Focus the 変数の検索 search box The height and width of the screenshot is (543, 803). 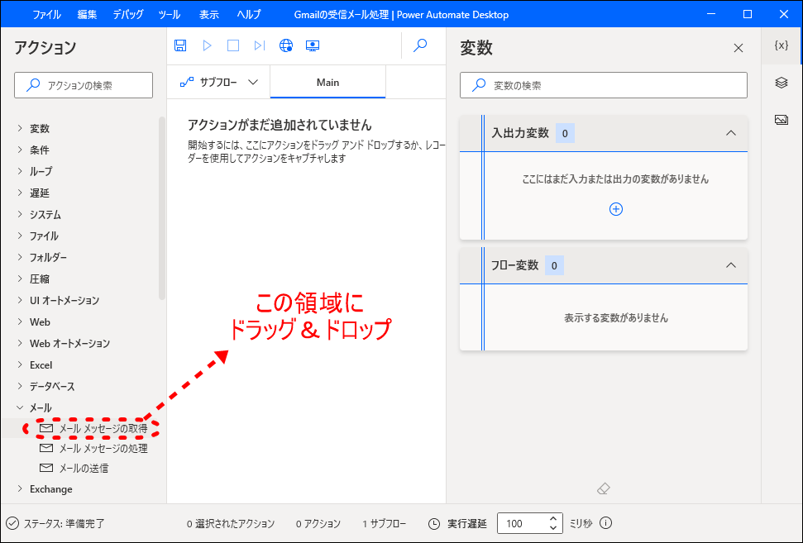603,85
